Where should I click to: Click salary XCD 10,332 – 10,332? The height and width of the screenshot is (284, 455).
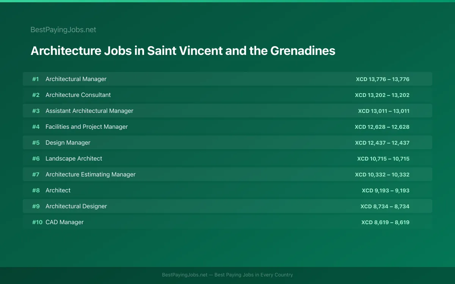[x=382, y=175]
